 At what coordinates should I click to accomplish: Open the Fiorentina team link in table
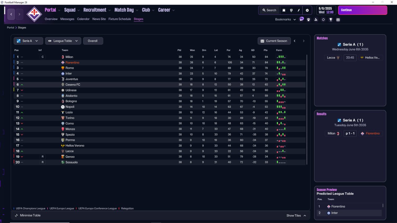coord(72,63)
